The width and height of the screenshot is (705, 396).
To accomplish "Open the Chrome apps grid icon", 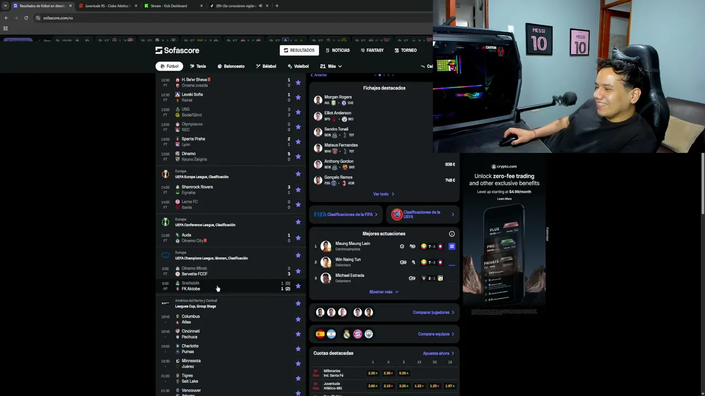I will coord(6,29).
